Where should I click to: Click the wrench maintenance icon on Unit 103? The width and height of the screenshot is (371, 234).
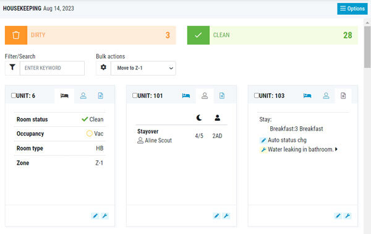pyautogui.click(x=348, y=216)
